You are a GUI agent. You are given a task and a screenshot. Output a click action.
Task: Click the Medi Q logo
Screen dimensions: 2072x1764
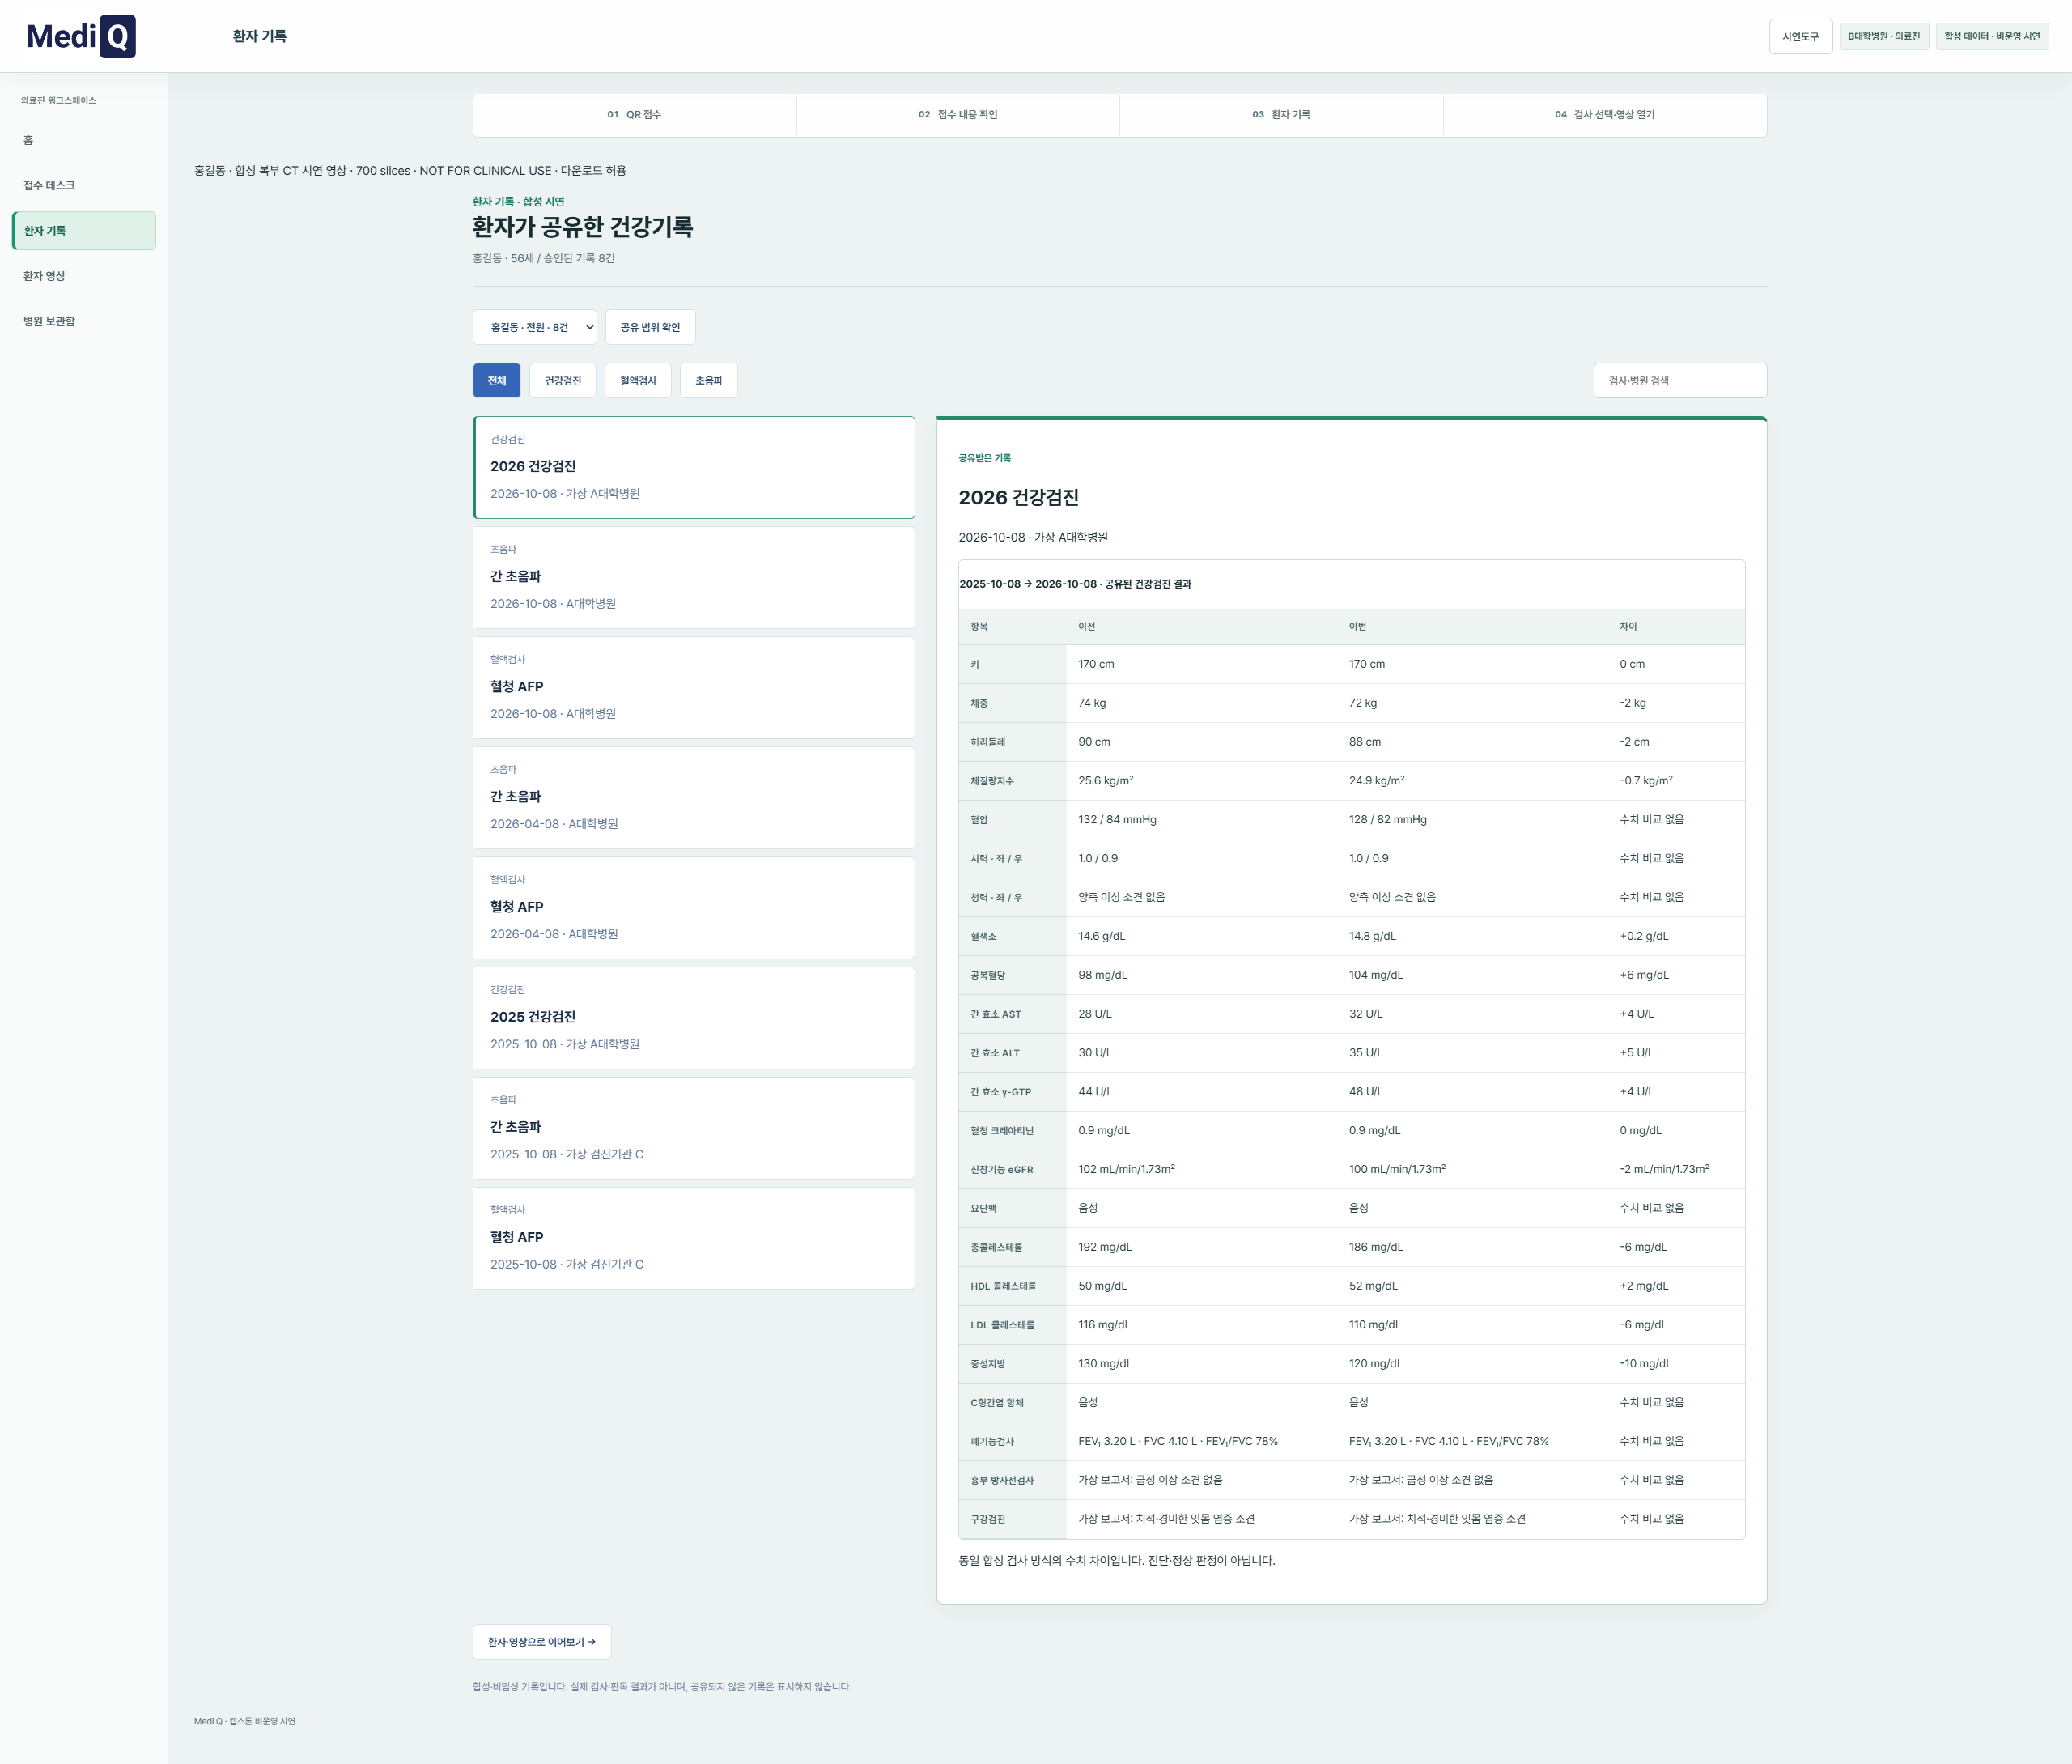coord(81,36)
